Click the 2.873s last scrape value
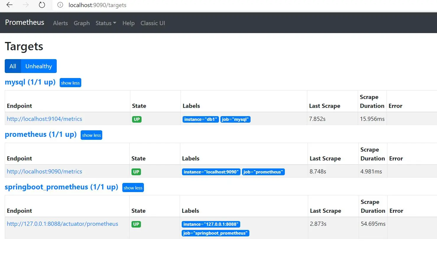This screenshot has height=263, width=437. pyautogui.click(x=318, y=224)
